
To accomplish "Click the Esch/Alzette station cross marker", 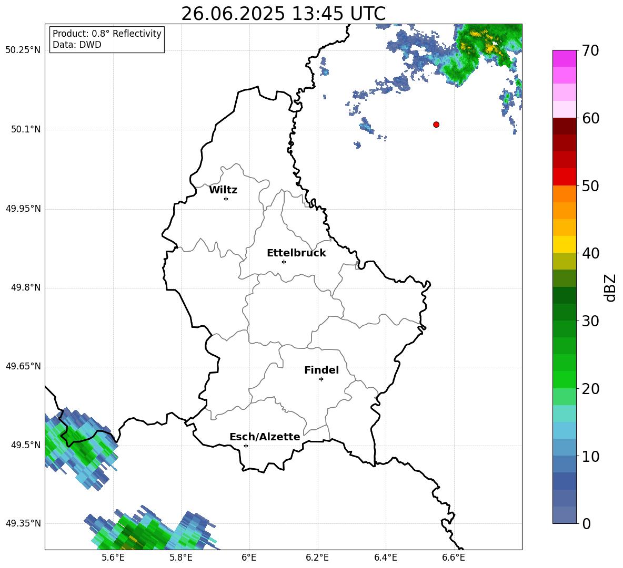I will [246, 446].
